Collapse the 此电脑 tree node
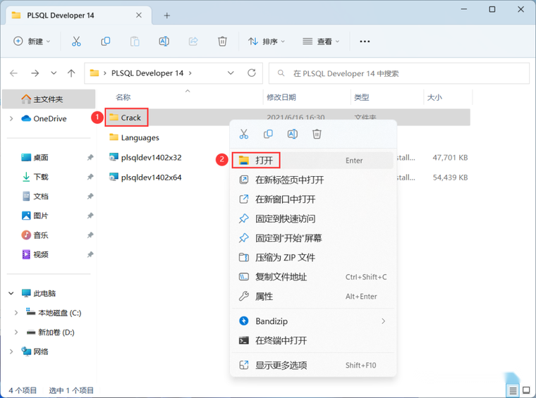 point(11,293)
